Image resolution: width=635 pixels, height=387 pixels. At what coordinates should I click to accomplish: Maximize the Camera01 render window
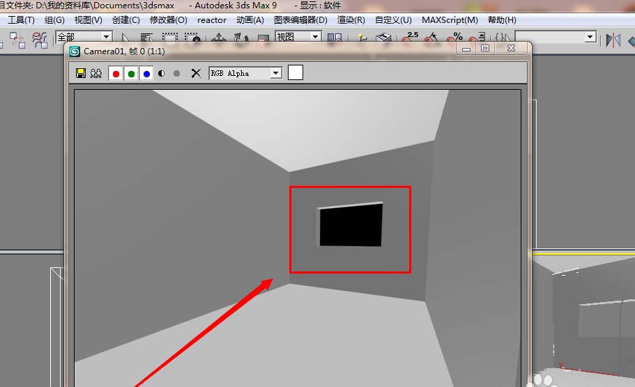[485, 48]
